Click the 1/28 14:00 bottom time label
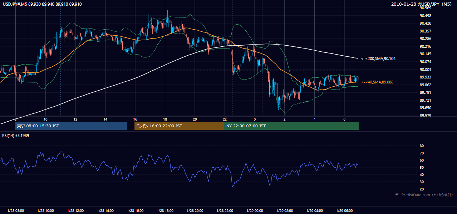The image size is (457, 214). [105, 210]
